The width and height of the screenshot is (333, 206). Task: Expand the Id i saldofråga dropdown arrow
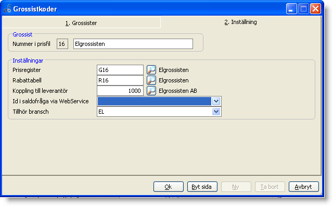pos(216,101)
